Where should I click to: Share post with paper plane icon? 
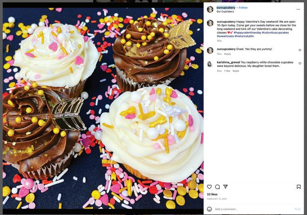[x=225, y=187]
